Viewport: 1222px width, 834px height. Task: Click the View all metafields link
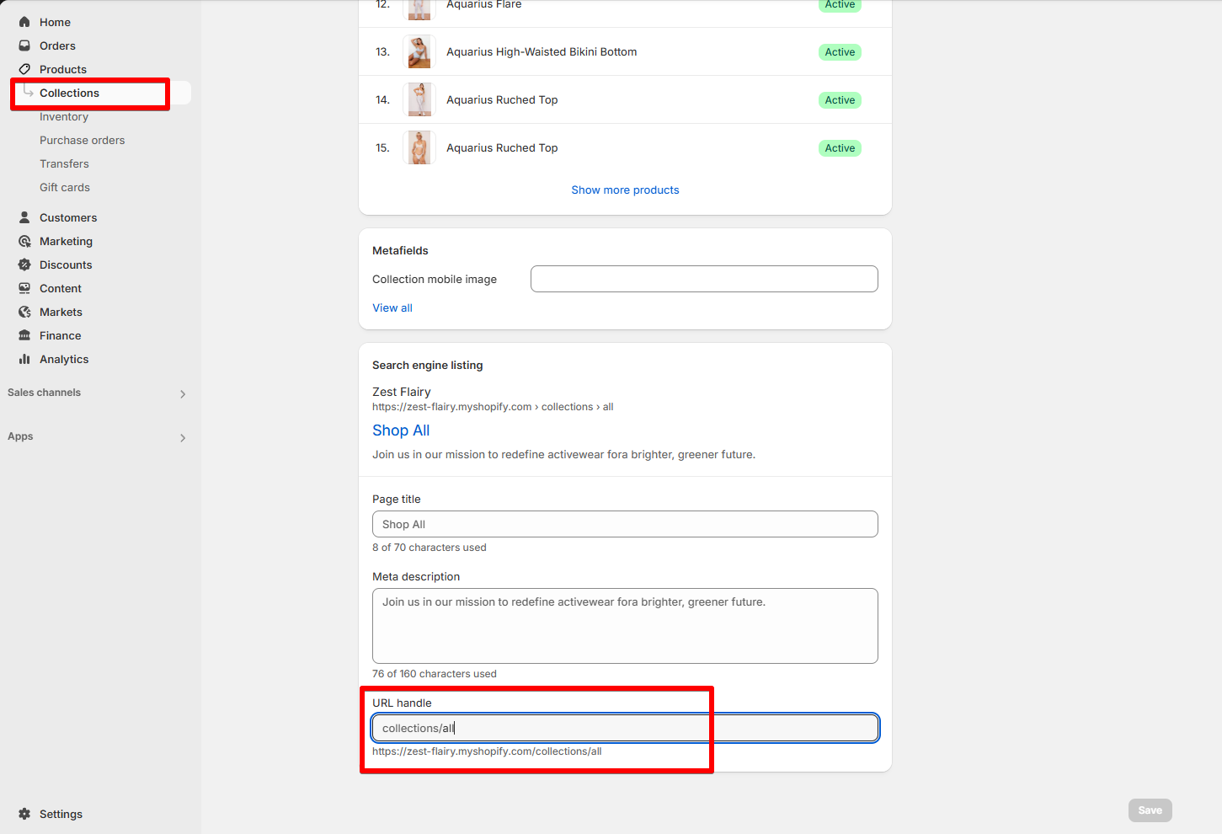point(392,307)
